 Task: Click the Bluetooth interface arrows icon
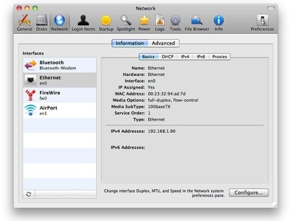tap(31, 65)
